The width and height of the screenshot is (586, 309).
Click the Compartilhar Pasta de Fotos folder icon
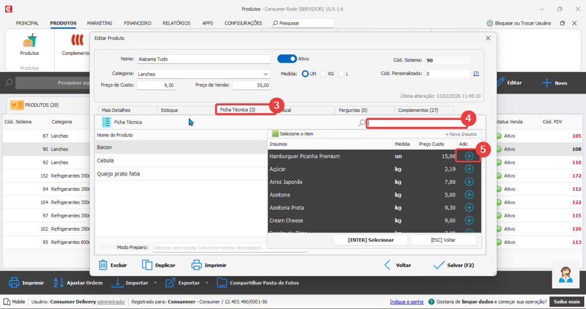222,283
